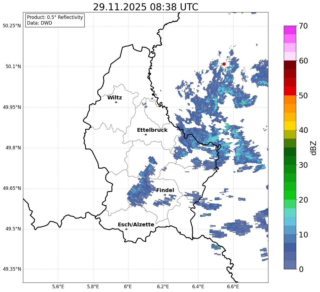Viewport: 320px width, 292px height.
Task: Click the plus marker under Wiltz
Action: [x=116, y=102]
